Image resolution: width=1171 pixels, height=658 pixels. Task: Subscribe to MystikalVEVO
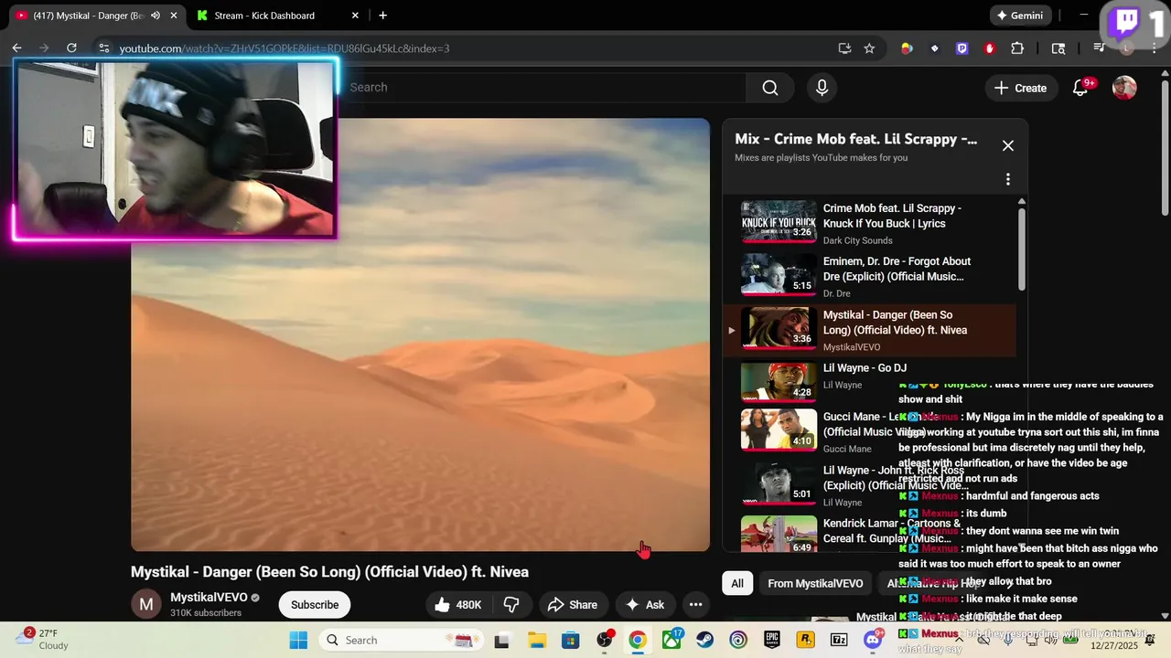click(x=315, y=605)
